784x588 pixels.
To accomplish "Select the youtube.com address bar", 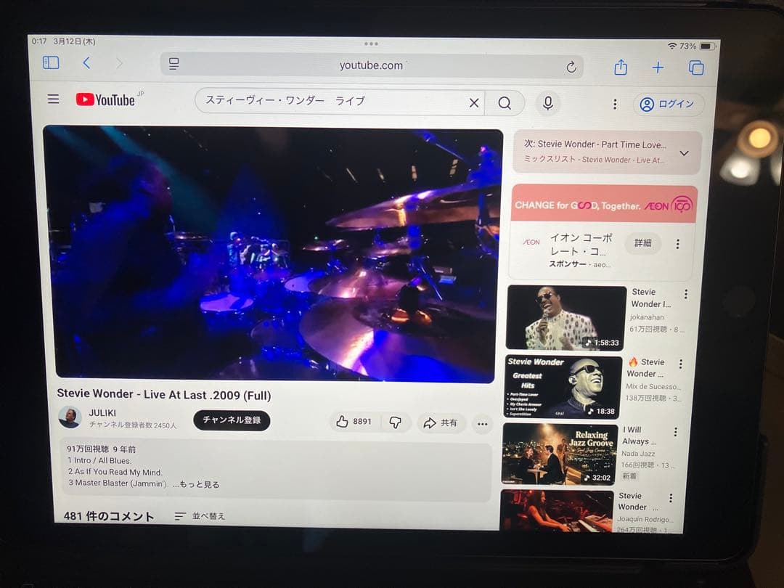I will (x=371, y=65).
